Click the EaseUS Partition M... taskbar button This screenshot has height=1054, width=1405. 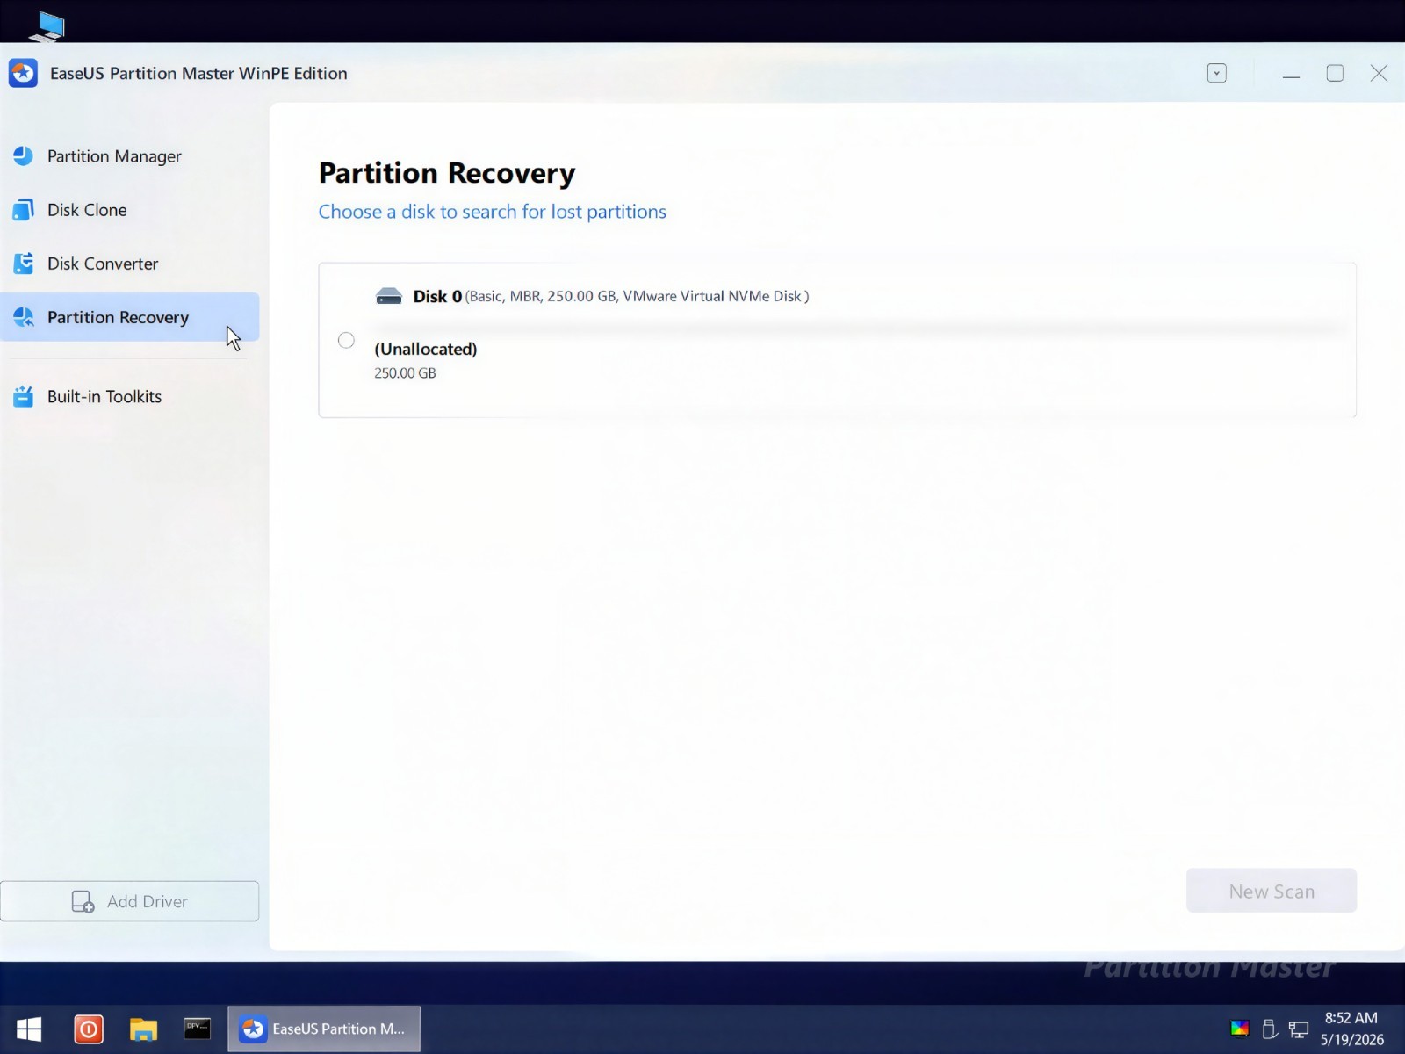click(324, 1029)
